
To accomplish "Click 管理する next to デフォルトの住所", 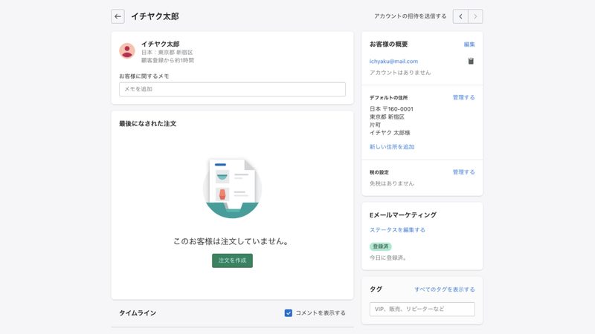I will pyautogui.click(x=463, y=97).
